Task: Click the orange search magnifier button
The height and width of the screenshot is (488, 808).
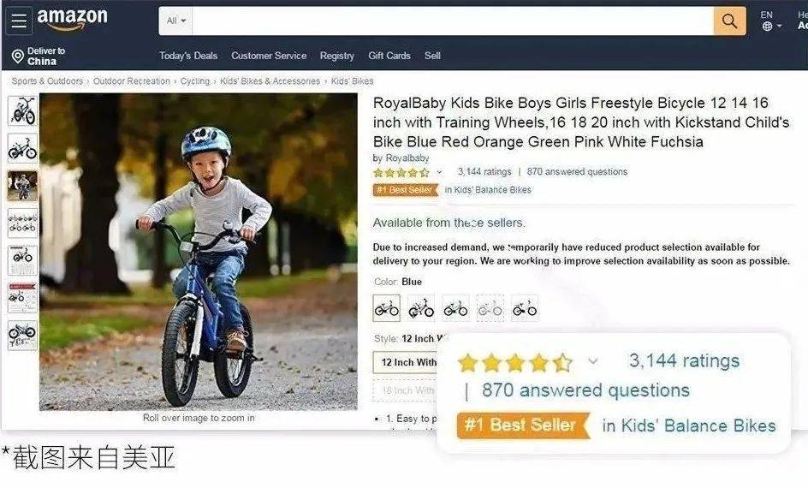Action: (729, 21)
